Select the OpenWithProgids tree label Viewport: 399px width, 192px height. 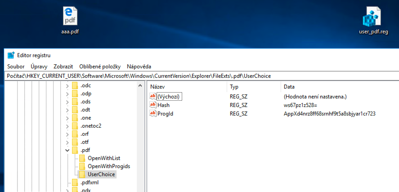click(109, 166)
